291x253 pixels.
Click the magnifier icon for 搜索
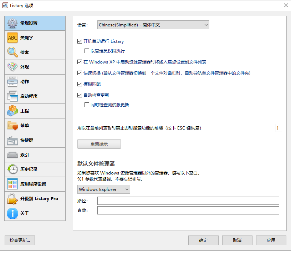12,52
